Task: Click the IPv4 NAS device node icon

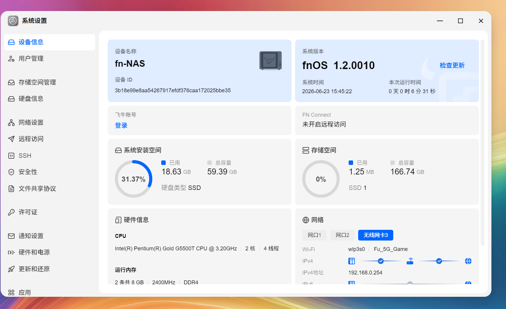Action: click(352, 261)
